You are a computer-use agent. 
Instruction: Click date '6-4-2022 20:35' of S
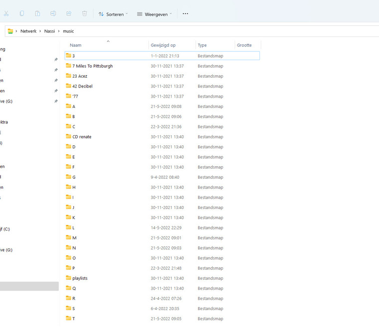coord(165,309)
